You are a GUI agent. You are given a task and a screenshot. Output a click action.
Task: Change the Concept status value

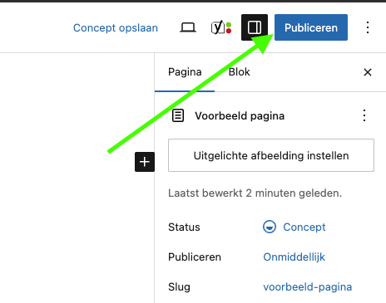[x=304, y=227]
